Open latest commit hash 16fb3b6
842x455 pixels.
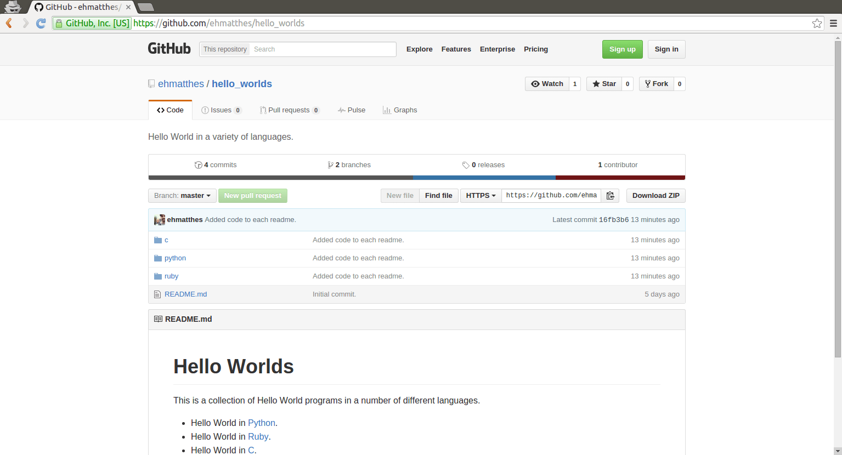tap(614, 220)
